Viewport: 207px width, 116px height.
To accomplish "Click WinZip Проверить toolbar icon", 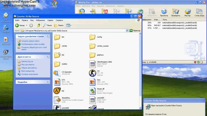I will 176,13.
